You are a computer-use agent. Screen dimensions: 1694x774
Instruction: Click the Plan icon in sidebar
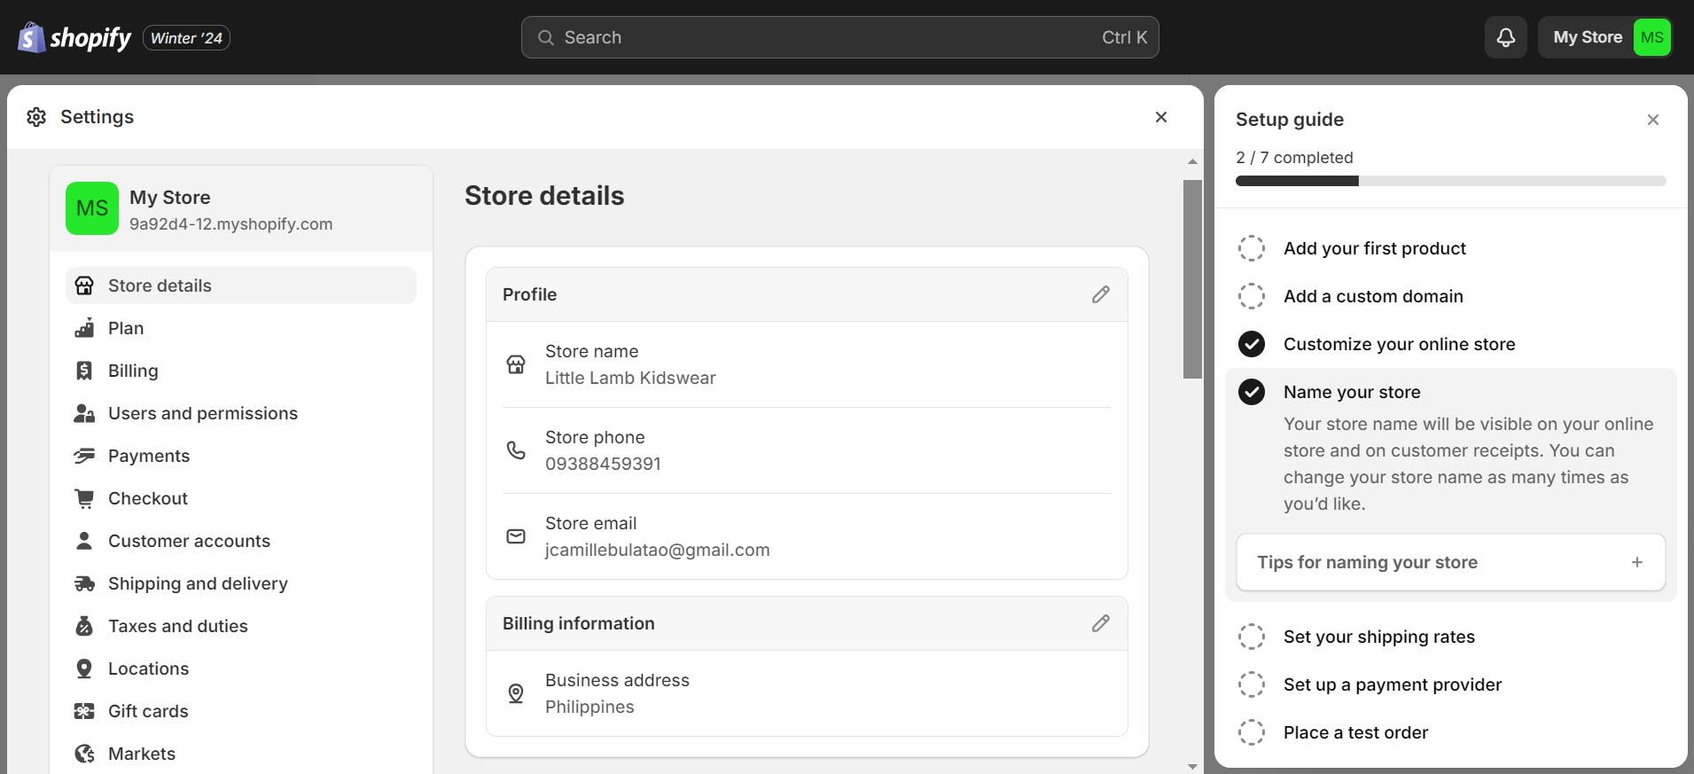84,328
